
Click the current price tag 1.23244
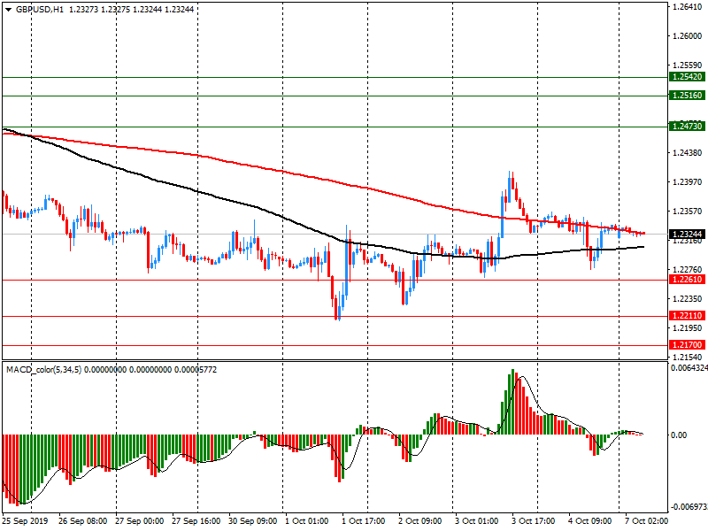tap(686, 234)
